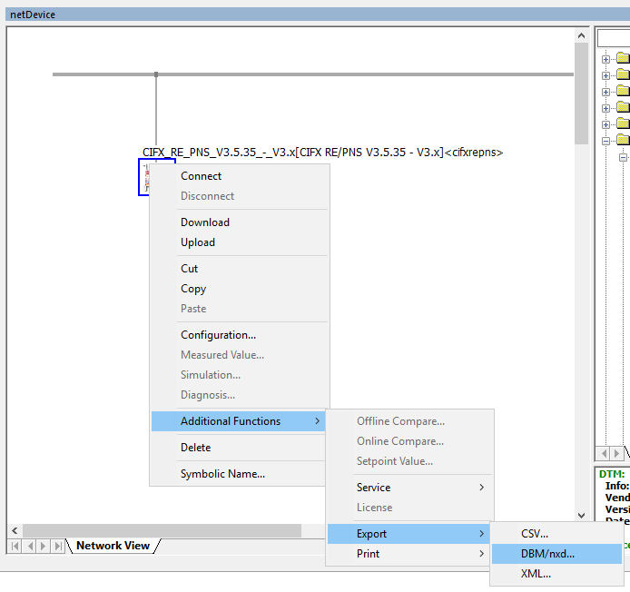The height and width of the screenshot is (592, 630).
Task: Choose XML... from the Export submenu
Action: [x=535, y=574]
